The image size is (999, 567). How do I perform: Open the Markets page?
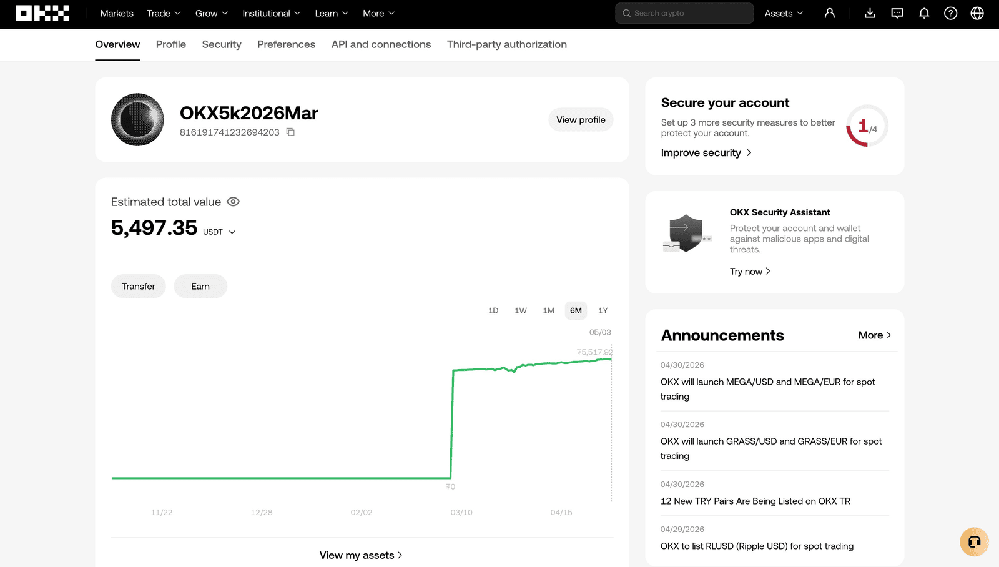(x=117, y=13)
